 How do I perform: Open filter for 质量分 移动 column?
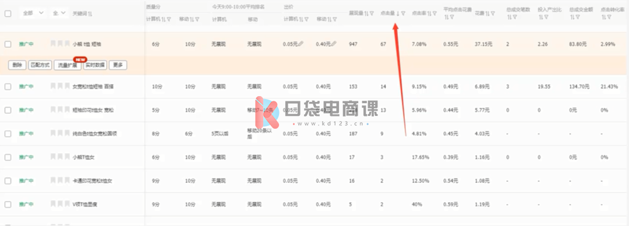coord(197,19)
